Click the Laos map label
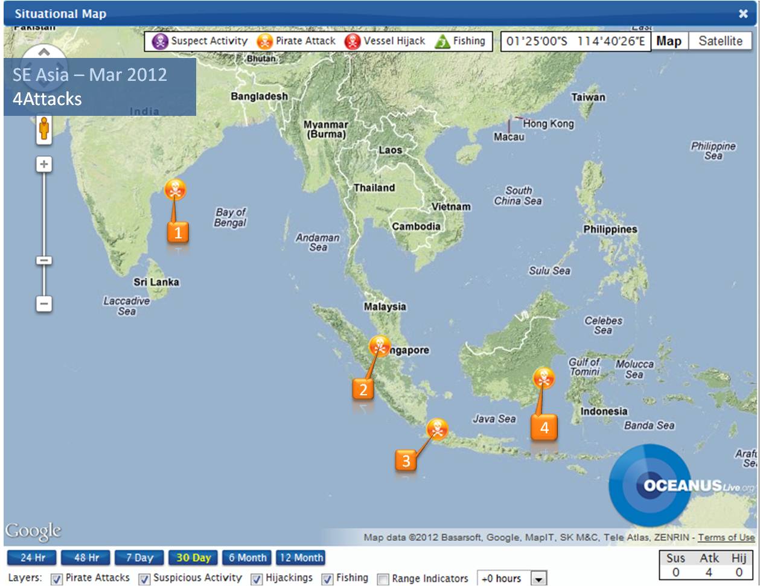 tap(391, 150)
